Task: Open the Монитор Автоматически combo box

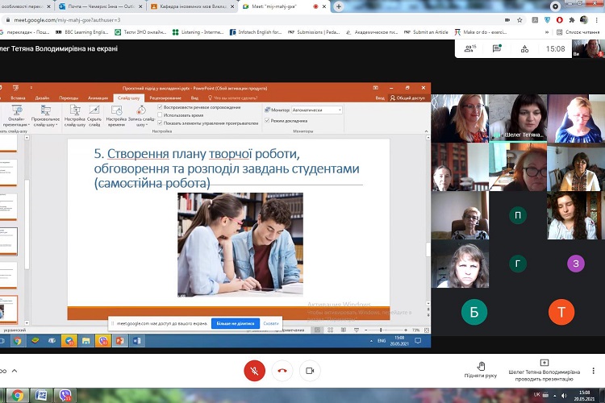Action: click(316, 110)
